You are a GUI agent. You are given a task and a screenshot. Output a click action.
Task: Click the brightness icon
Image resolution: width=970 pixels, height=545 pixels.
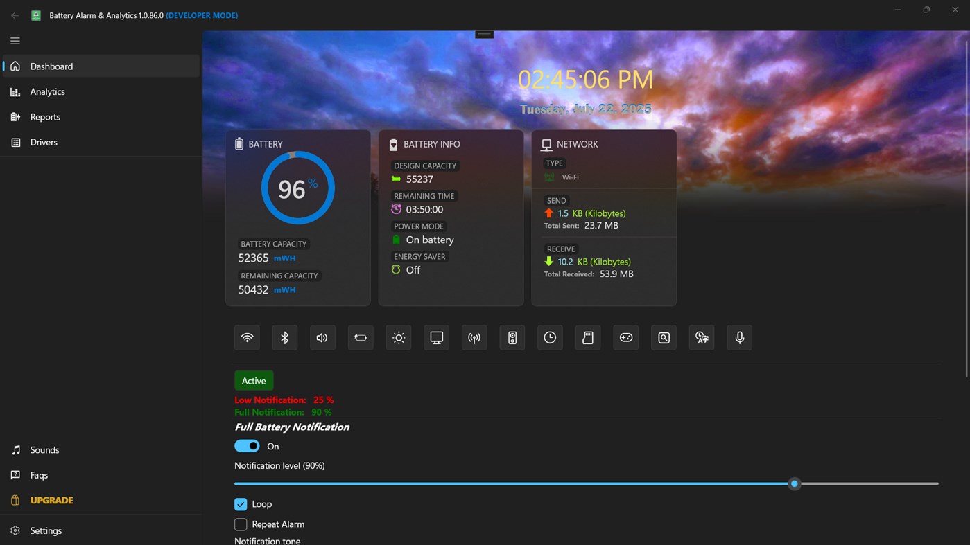coord(399,337)
